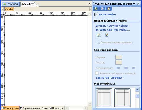
Task: Click the align center icon in table properties
Action: [126, 68]
